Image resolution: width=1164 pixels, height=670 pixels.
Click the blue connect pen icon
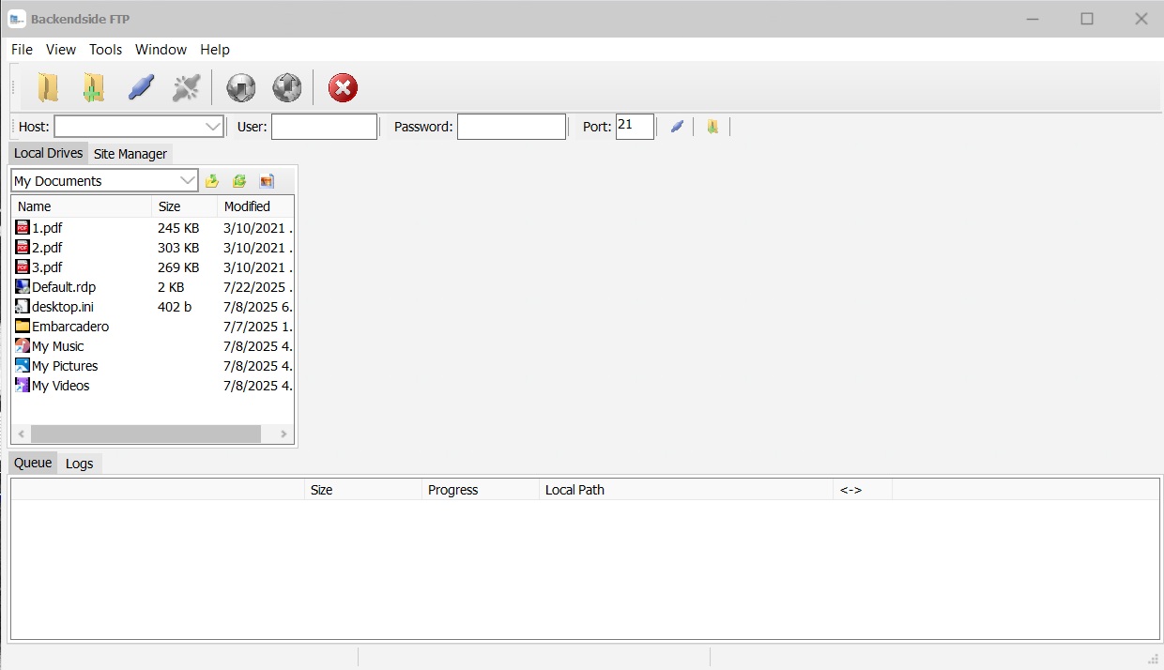[x=141, y=86]
